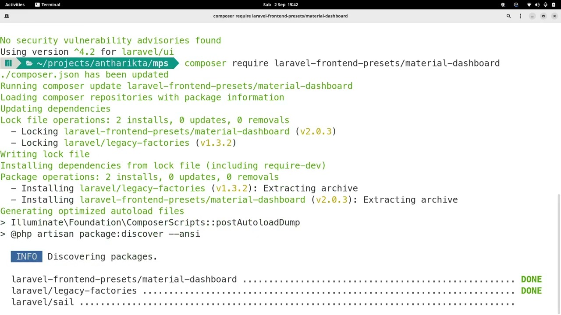Click 'Installing dependencies from lock file' line

163,165
